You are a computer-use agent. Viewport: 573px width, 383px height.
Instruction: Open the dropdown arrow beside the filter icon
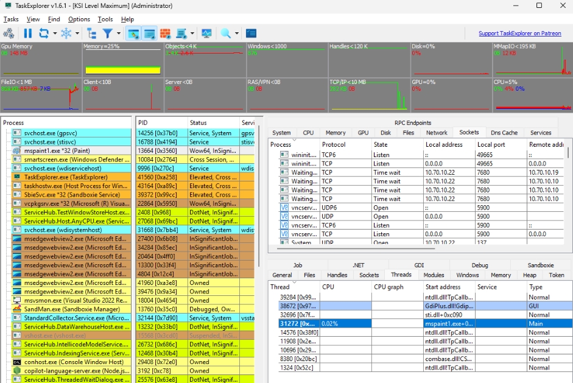118,33
